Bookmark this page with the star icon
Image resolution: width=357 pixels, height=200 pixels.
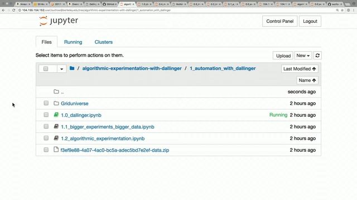click(342, 10)
